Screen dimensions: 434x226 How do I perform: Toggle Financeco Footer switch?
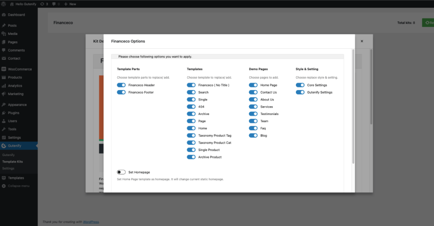point(121,92)
